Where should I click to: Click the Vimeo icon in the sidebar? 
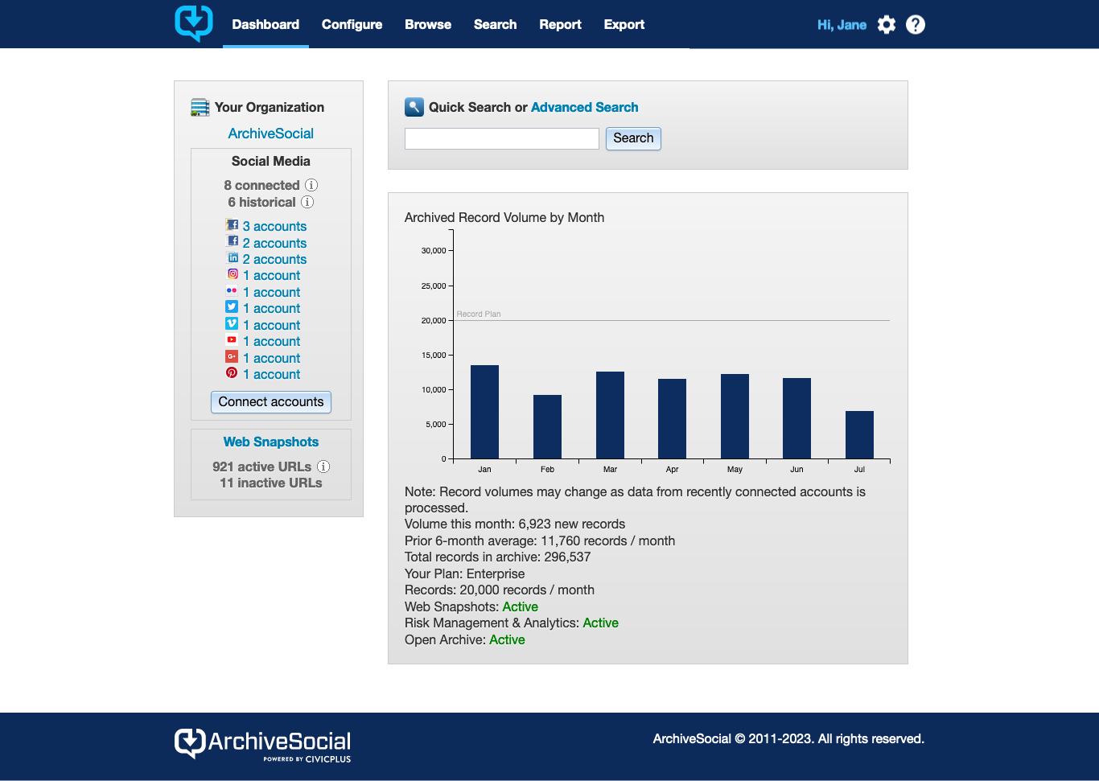coord(232,324)
